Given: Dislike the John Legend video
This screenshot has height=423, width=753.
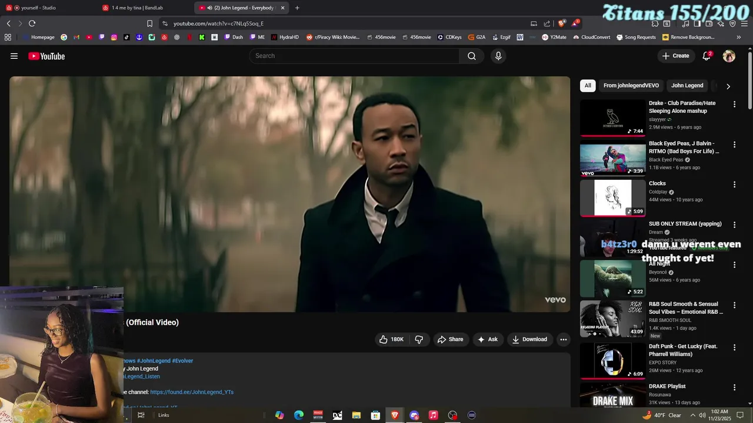Looking at the screenshot, I should (x=419, y=340).
